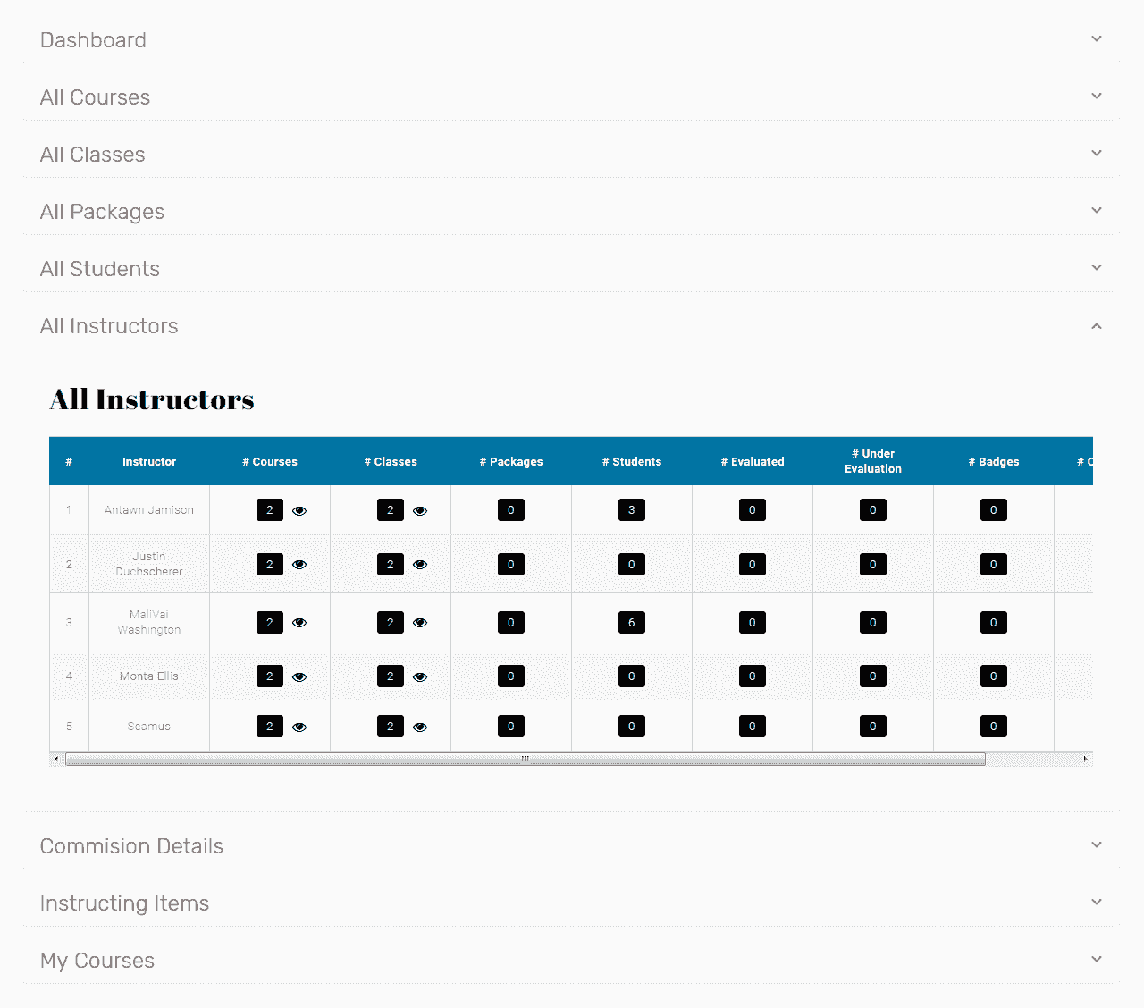The height and width of the screenshot is (1008, 1144).
Task: Collapse the All Instructors chevron
Action: click(1097, 326)
